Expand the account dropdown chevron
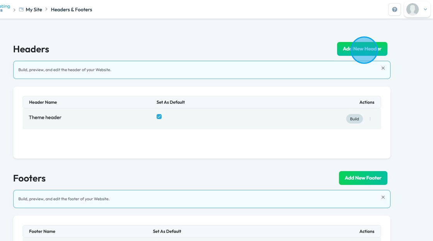Viewport: 433px width, 241px height. (425, 9)
